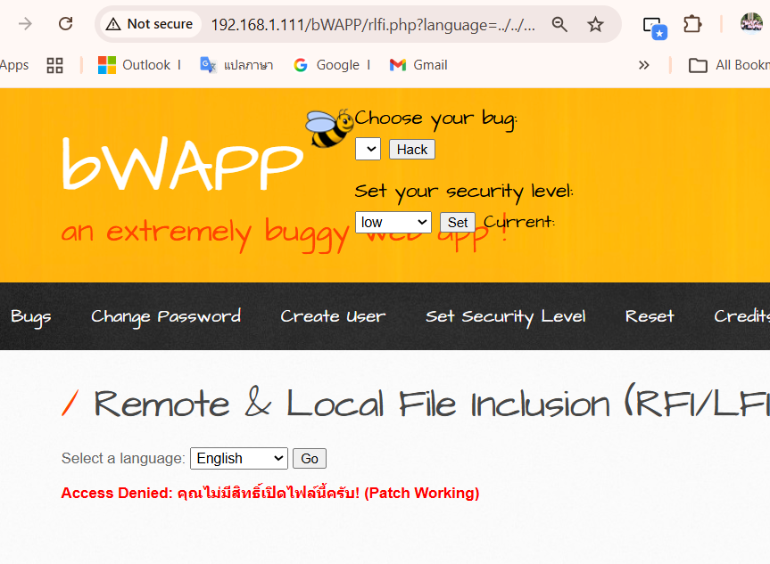770x564 pixels.
Task: Open the zoom magnifier icon in address bar
Action: tap(559, 24)
